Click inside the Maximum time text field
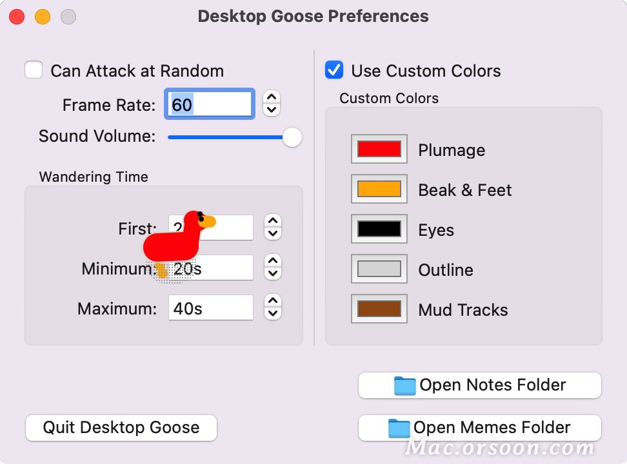The image size is (627, 464). coord(210,307)
